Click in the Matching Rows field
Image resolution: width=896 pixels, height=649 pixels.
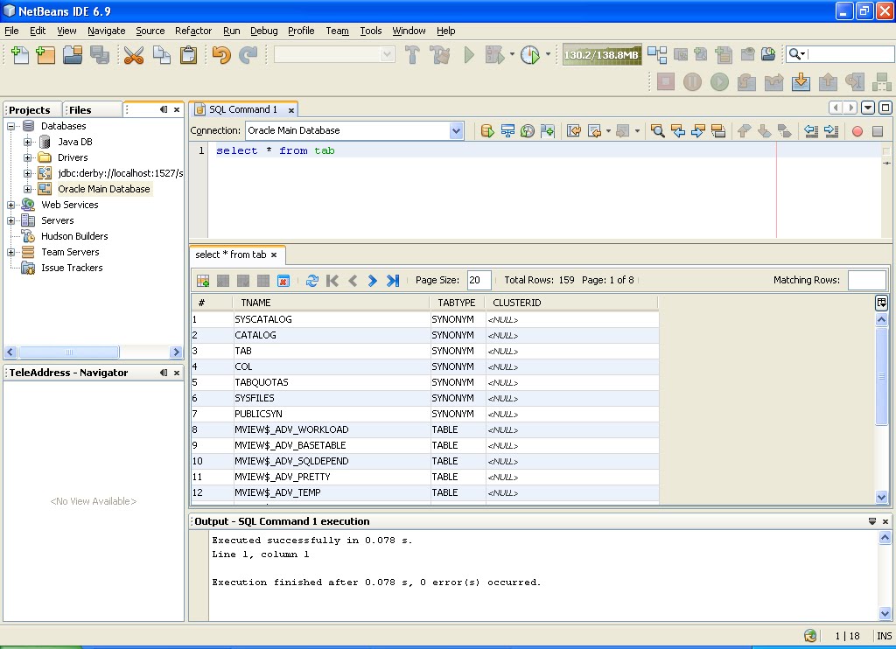(865, 279)
